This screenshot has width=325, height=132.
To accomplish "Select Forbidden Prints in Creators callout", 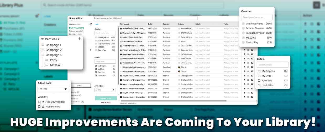I will [243, 33].
